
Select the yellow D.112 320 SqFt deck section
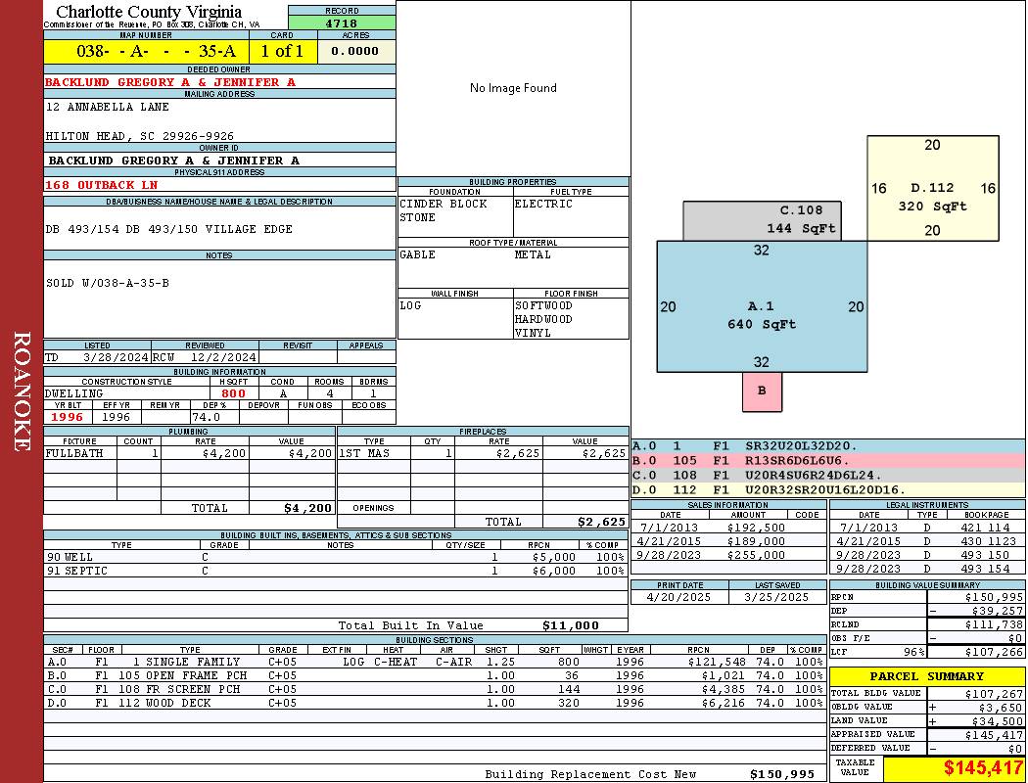[x=932, y=196]
